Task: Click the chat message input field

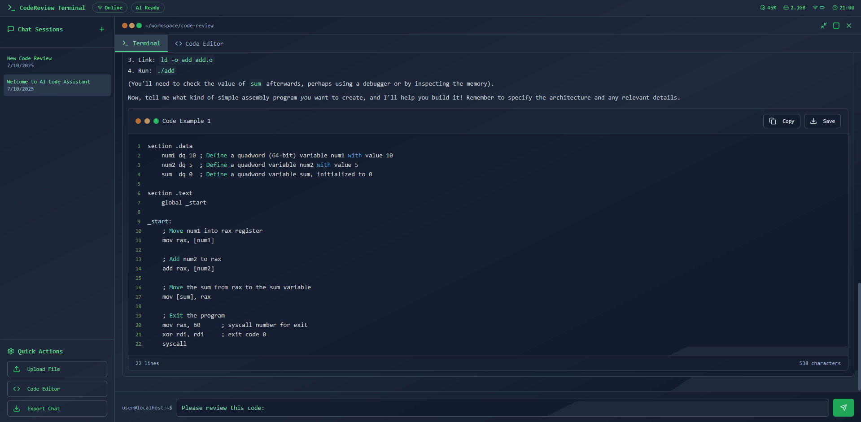Action: click(x=502, y=408)
